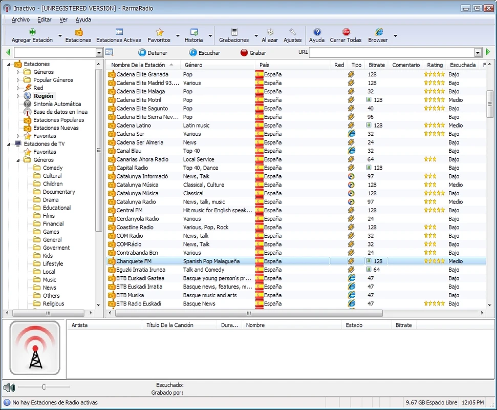Open the Historia toolbar button

[x=193, y=35]
